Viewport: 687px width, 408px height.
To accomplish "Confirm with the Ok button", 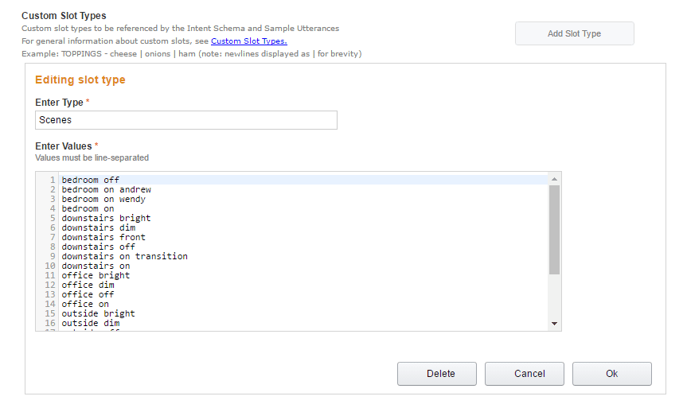I will [x=611, y=374].
